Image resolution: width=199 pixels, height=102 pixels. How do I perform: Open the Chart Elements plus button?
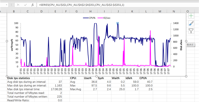click(x=191, y=16)
